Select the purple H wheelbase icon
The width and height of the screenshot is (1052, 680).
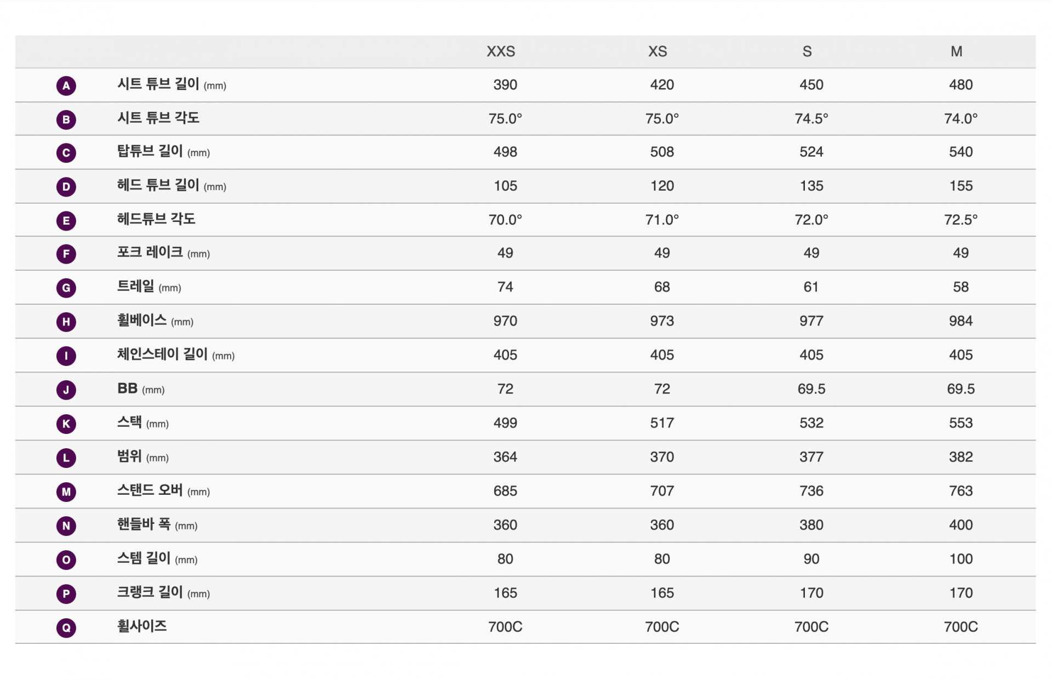coord(66,322)
